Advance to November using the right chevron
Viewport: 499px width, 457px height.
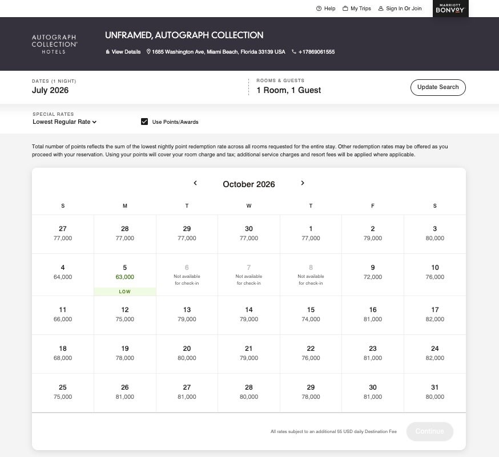click(x=303, y=183)
